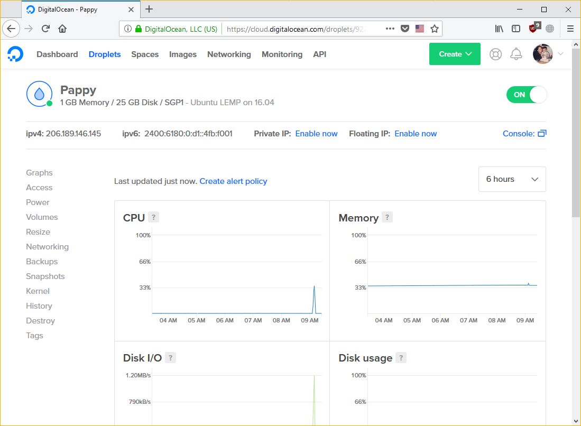This screenshot has height=426, width=581.
Task: Select Resize in droplet sidebar
Action: coord(38,232)
